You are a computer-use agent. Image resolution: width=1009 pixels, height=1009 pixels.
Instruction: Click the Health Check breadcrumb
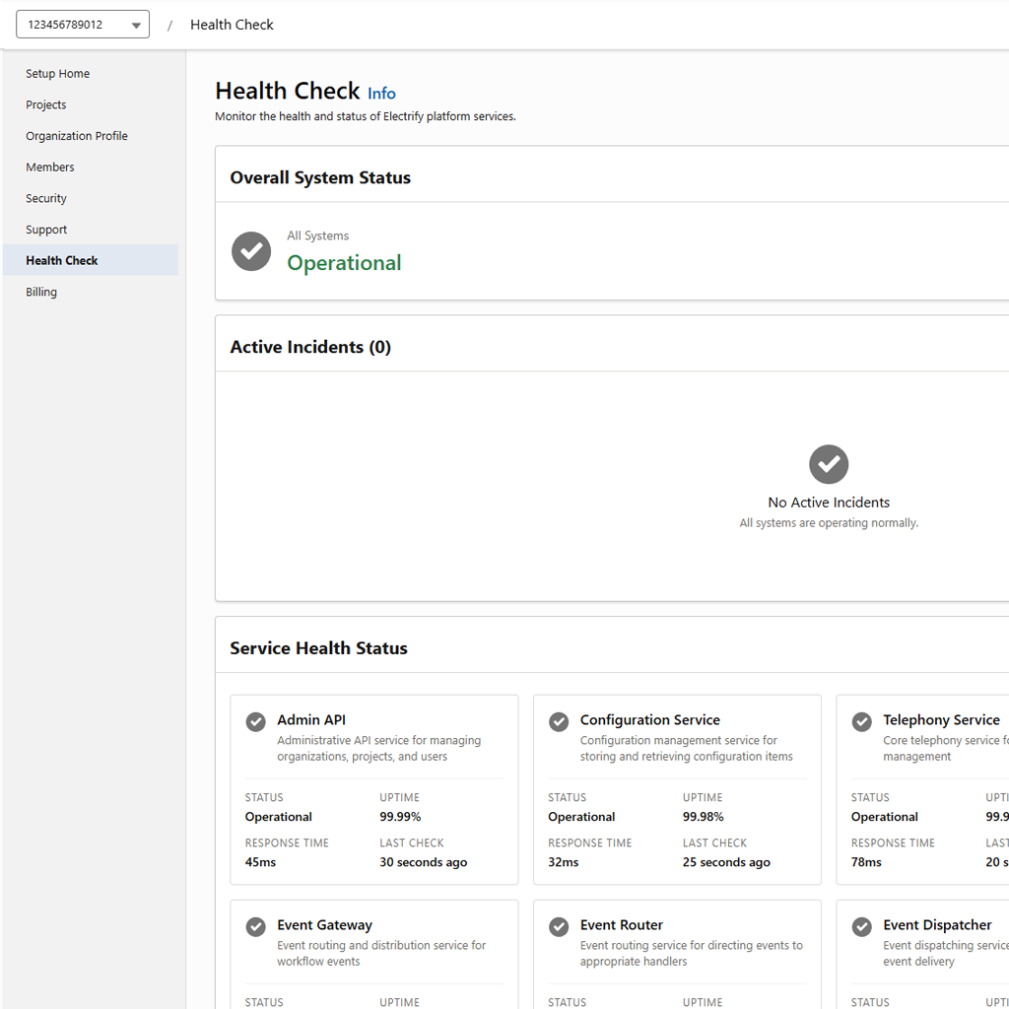pos(232,25)
